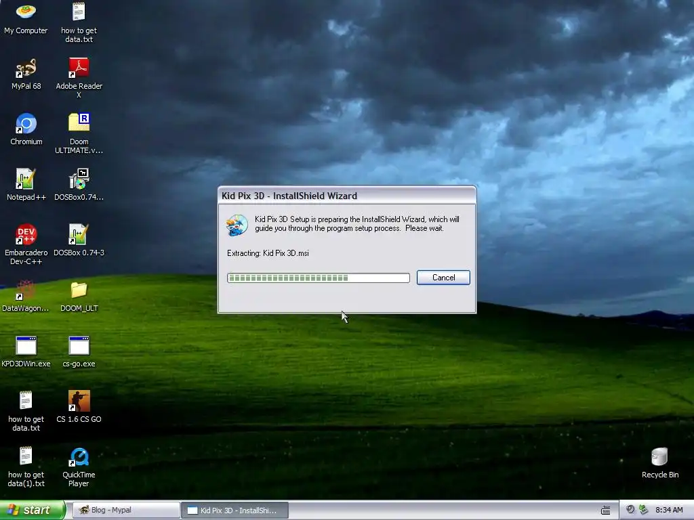Select QuickTime Player shortcut
This screenshot has width=694, height=520.
(x=79, y=467)
